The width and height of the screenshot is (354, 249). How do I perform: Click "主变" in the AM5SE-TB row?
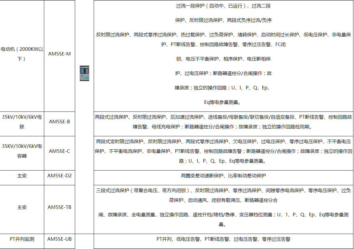pos(22,207)
